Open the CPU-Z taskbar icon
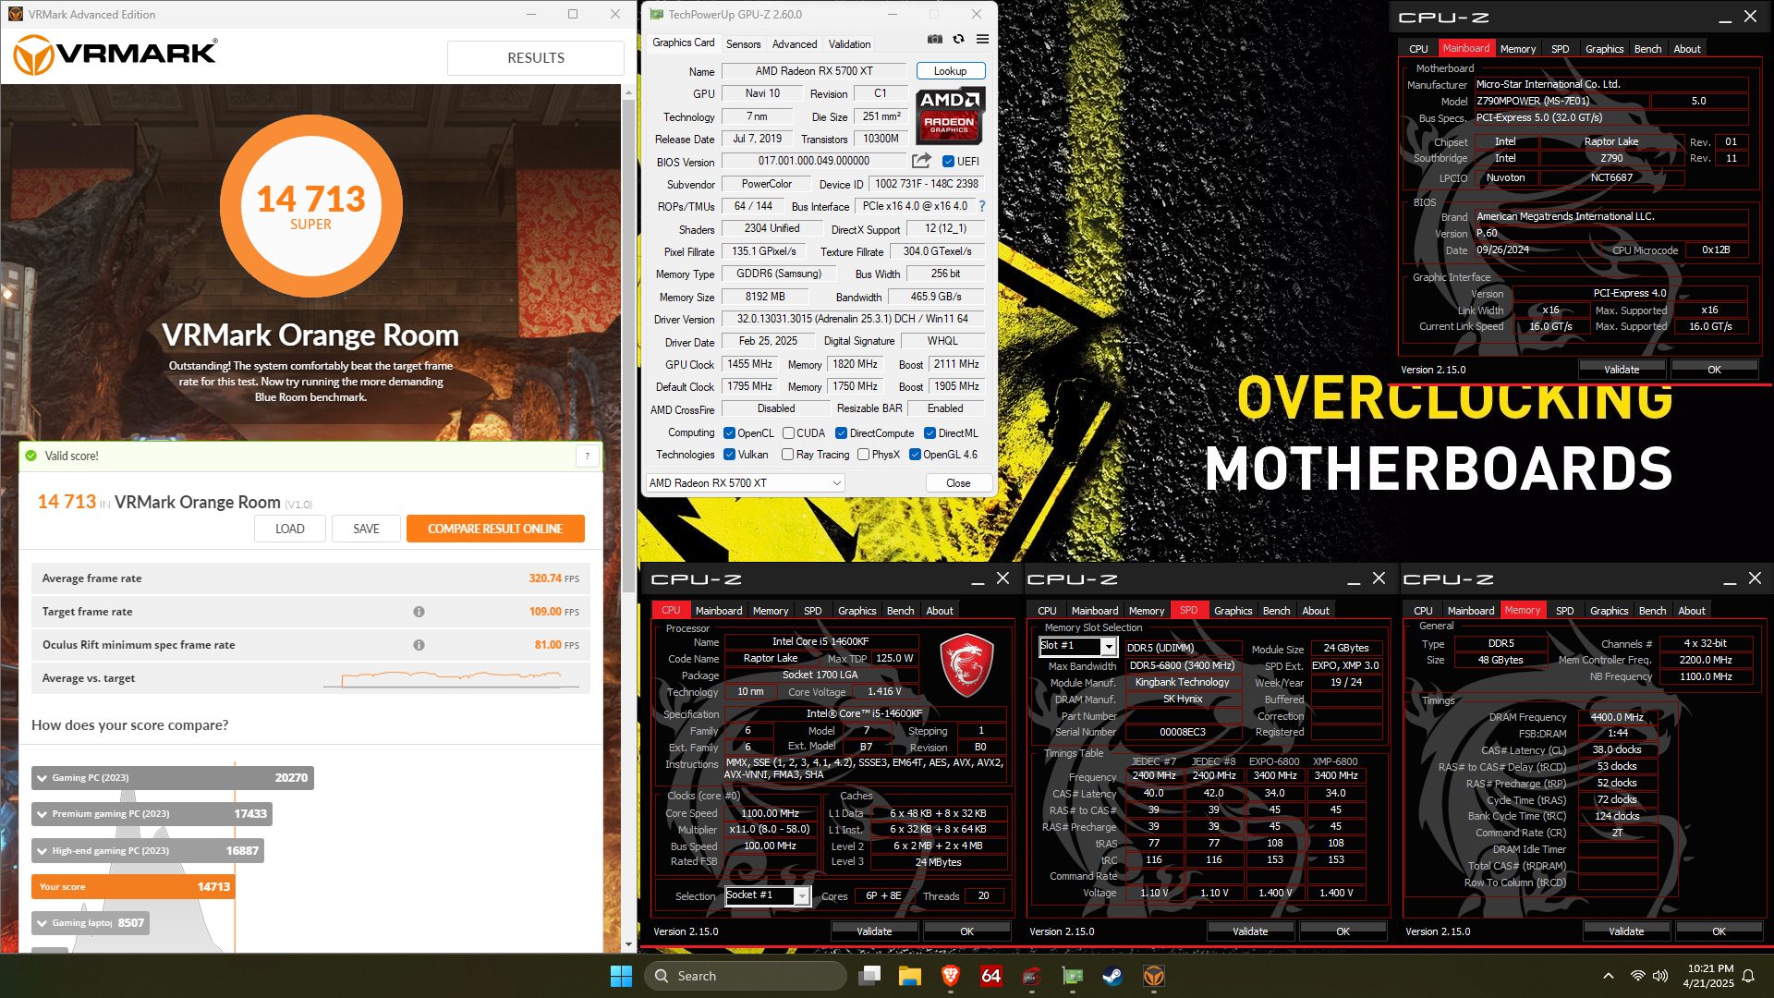The width and height of the screenshot is (1774, 998). pos(1031,976)
